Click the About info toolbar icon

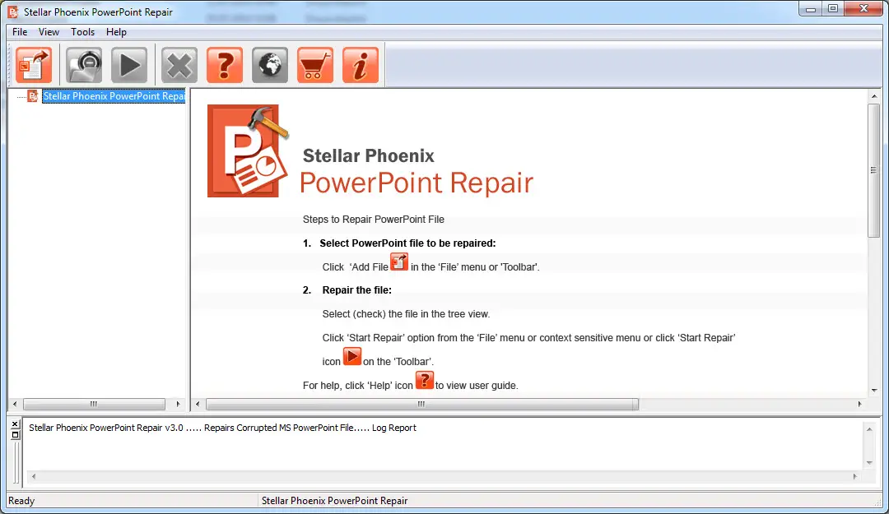coord(361,65)
